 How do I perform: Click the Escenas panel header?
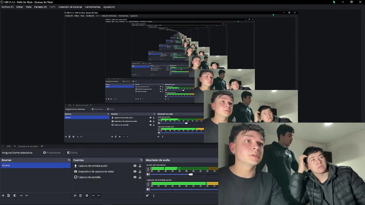click(x=7, y=160)
